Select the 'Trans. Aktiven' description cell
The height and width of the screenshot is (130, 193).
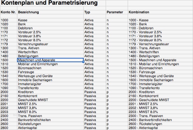(50, 48)
